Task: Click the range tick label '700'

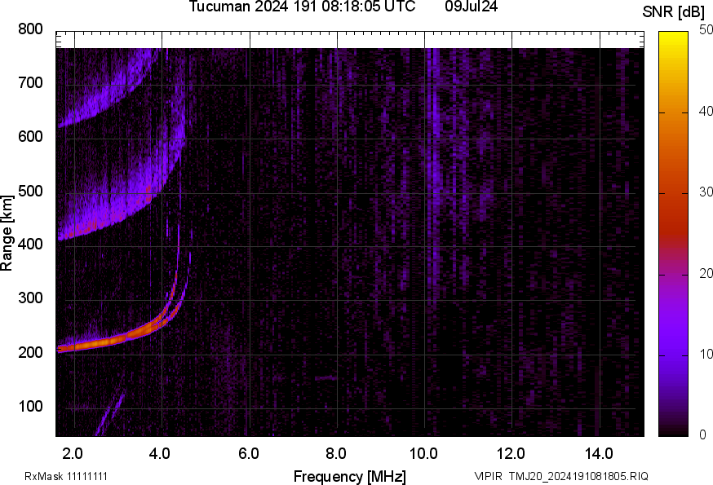Action: (x=30, y=83)
